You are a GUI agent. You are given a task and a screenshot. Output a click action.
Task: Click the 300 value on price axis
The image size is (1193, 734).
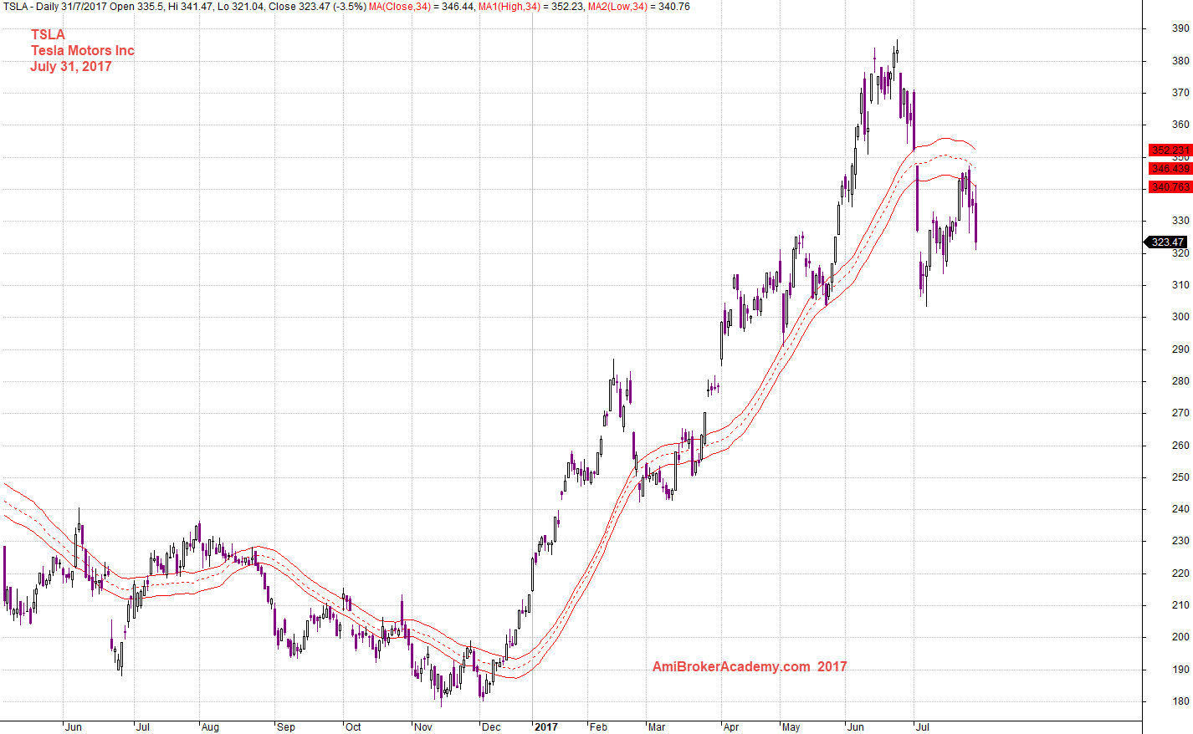1180,317
